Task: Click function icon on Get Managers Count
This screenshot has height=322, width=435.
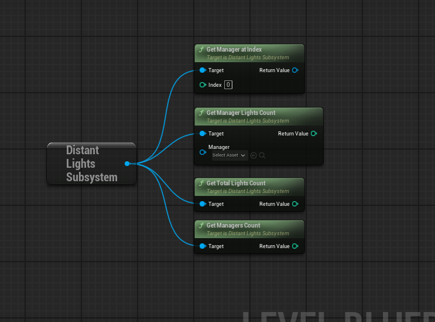Action: coord(201,225)
